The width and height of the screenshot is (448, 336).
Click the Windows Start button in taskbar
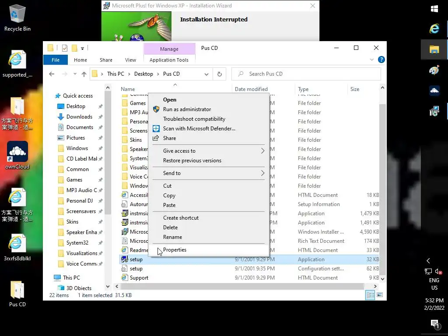point(434,9)
